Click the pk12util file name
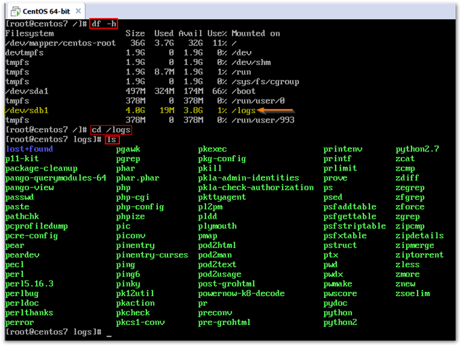This screenshot has width=461, height=346. tap(135, 293)
